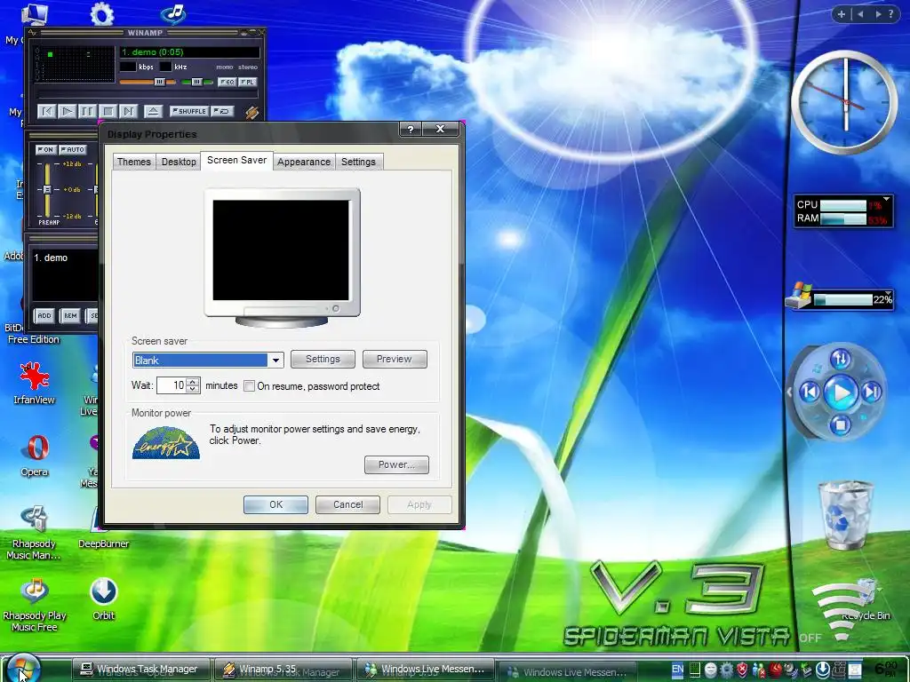910x682 pixels.
Task: Click ADD button in Winamp playlist
Action: (44, 315)
